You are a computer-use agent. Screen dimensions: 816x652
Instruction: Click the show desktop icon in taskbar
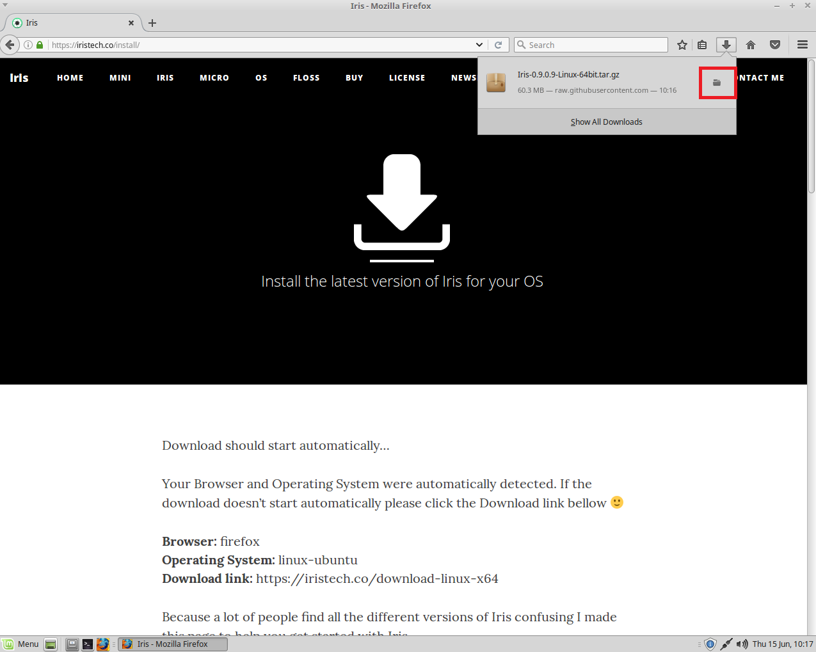pos(51,644)
